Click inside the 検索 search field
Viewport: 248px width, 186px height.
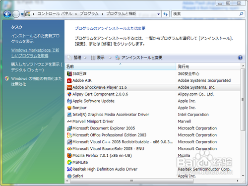tap(205, 14)
